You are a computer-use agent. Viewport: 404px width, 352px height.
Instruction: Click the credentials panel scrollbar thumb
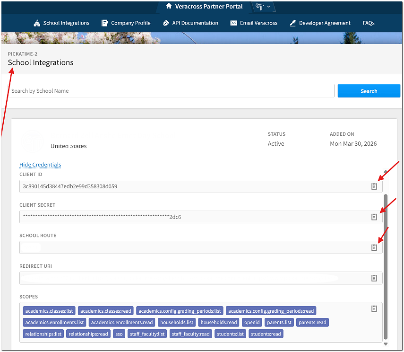(x=386, y=267)
